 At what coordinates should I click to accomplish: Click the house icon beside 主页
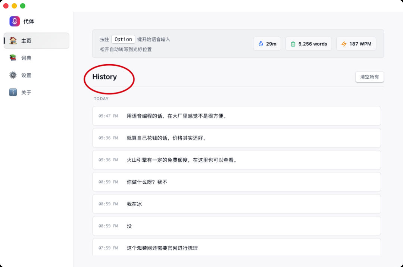pos(13,41)
